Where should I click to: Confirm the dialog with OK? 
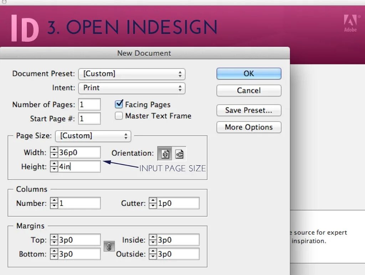pyautogui.click(x=249, y=73)
